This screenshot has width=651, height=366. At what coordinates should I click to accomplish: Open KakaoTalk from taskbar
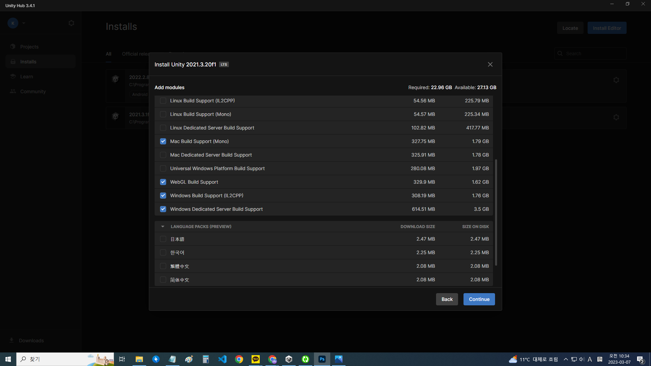tap(256, 359)
